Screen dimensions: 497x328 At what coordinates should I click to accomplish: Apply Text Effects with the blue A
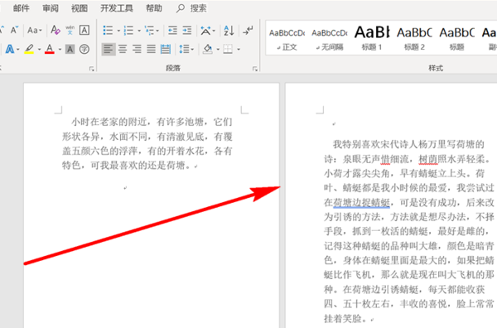click(9, 49)
